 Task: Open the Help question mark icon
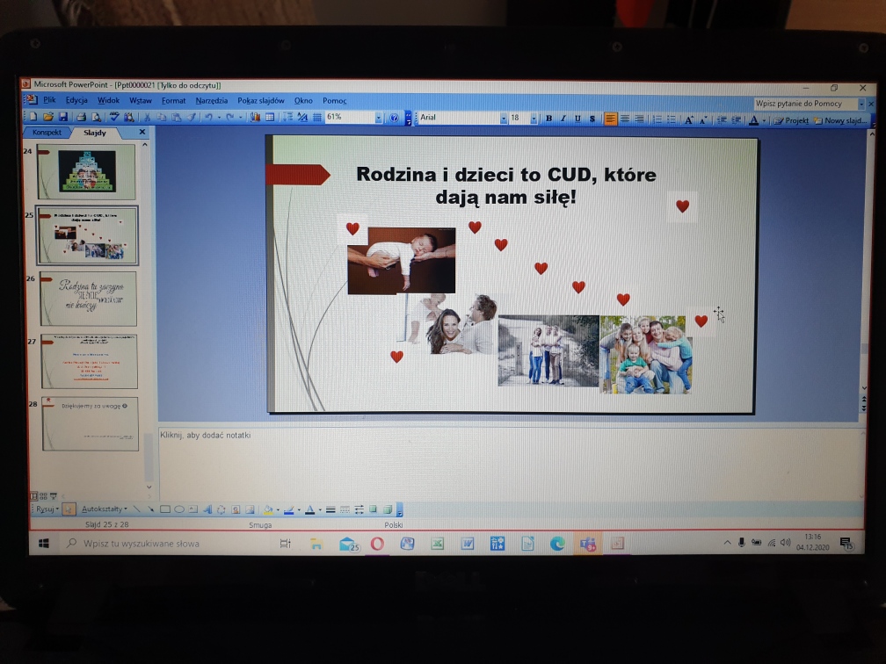(394, 118)
